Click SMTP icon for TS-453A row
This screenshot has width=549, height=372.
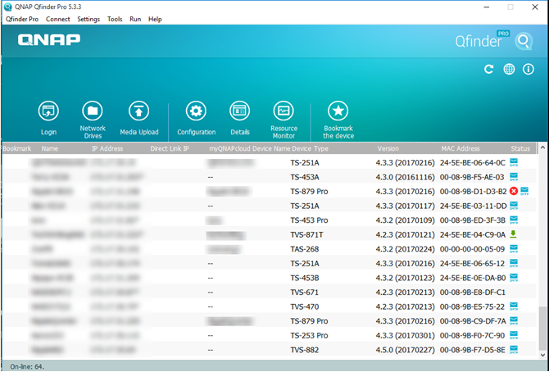[514, 177]
